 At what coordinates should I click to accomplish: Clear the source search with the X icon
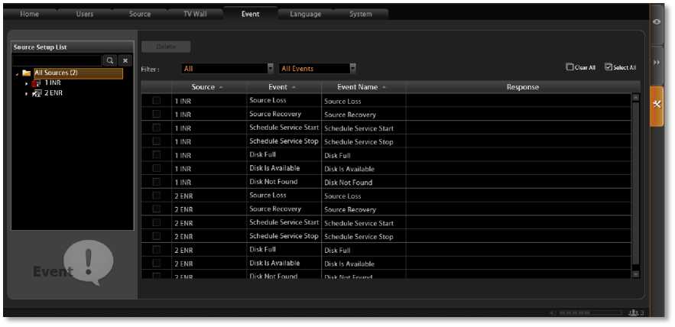pyautogui.click(x=126, y=60)
